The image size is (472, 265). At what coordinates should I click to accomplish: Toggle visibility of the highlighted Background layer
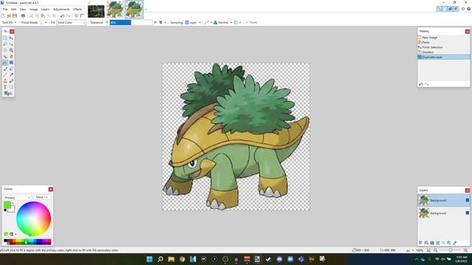tap(467, 200)
